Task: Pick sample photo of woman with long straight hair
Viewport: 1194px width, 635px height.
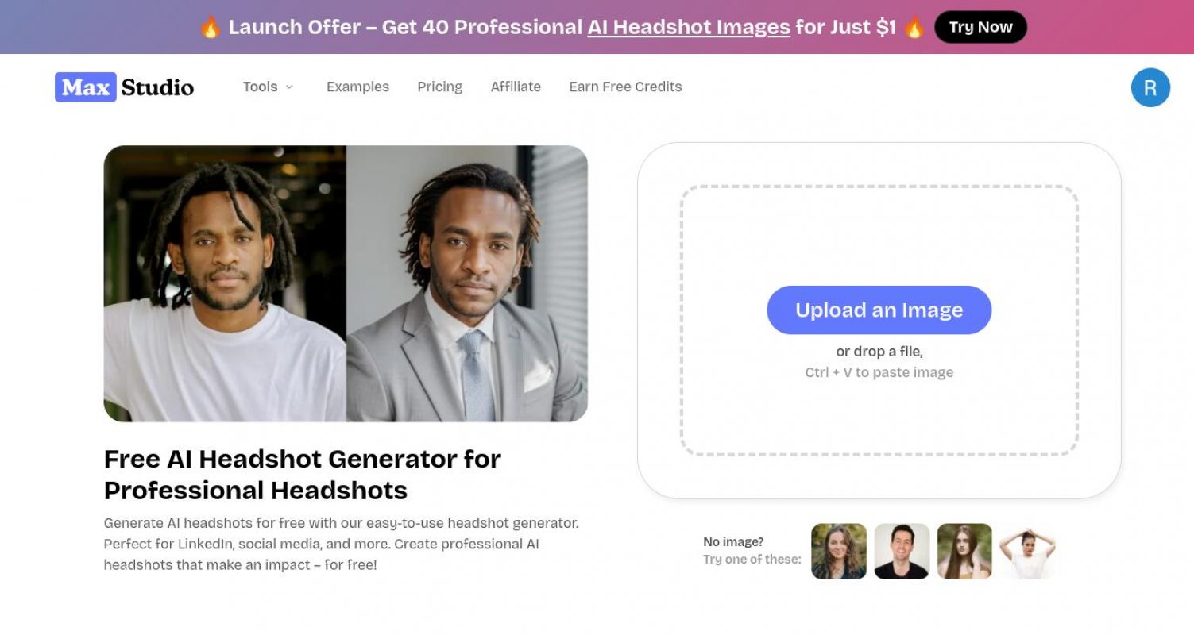Action: click(x=964, y=551)
